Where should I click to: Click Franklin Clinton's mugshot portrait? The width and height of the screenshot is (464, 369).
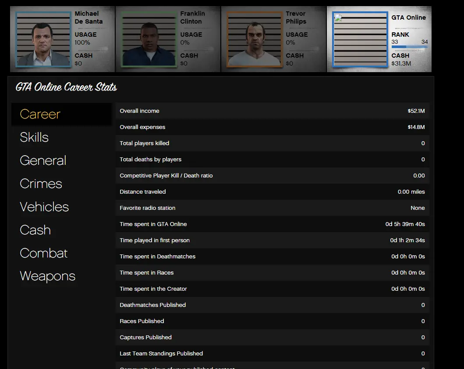[x=149, y=39]
